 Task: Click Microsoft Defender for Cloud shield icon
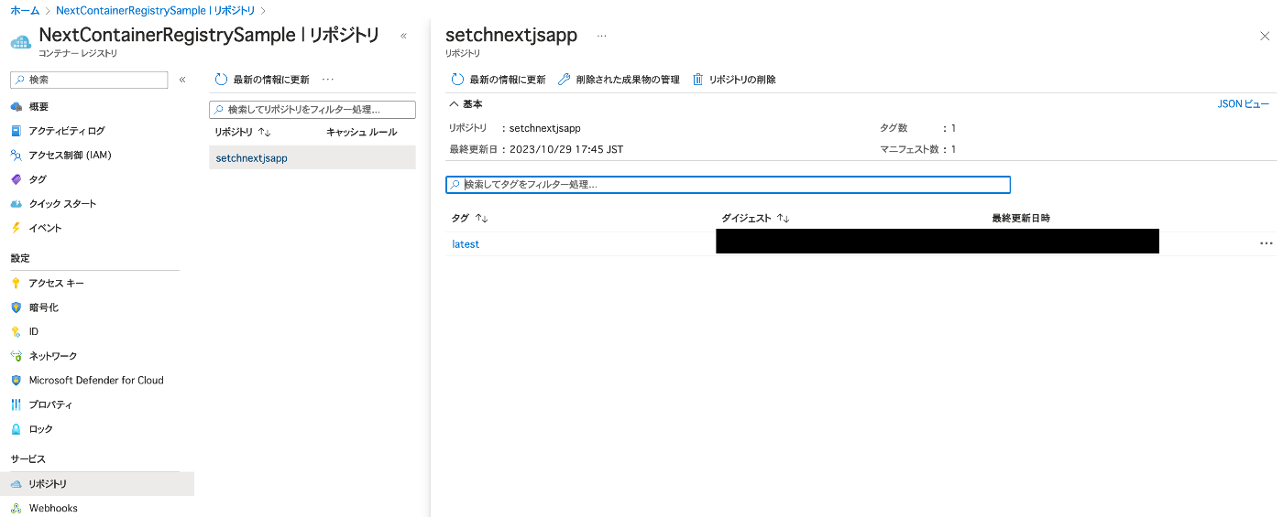coord(16,381)
